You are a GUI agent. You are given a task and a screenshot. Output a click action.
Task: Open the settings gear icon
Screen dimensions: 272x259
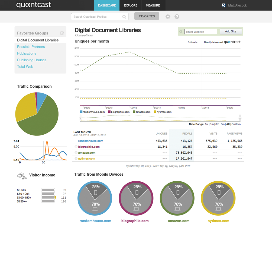point(168,17)
